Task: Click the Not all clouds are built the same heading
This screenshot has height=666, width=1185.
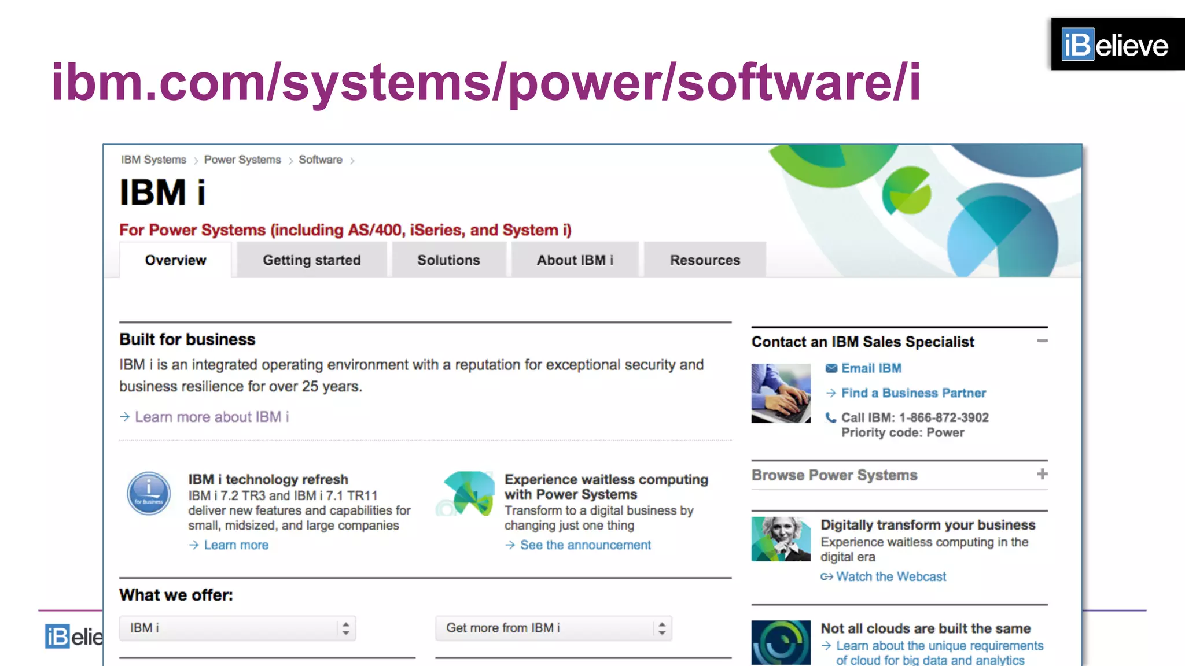Action: 926,628
